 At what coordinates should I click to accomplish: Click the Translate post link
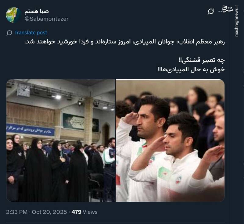[x=31, y=33]
